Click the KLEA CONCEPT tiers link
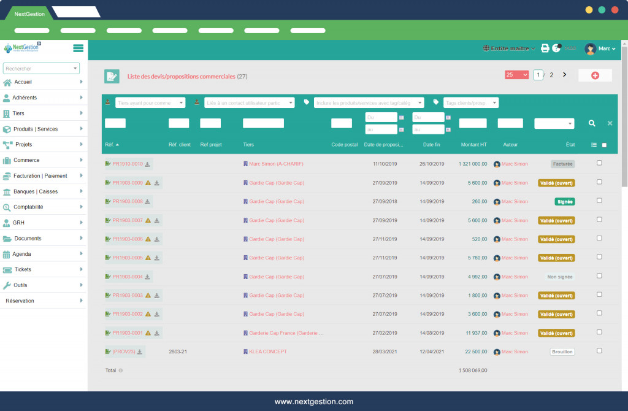This screenshot has height=411, width=628. (x=268, y=352)
